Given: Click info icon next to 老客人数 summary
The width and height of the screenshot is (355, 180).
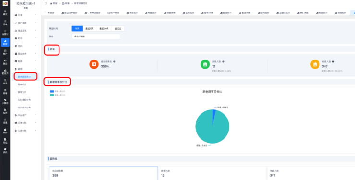Looking at the screenshot, I should click(x=333, y=61).
